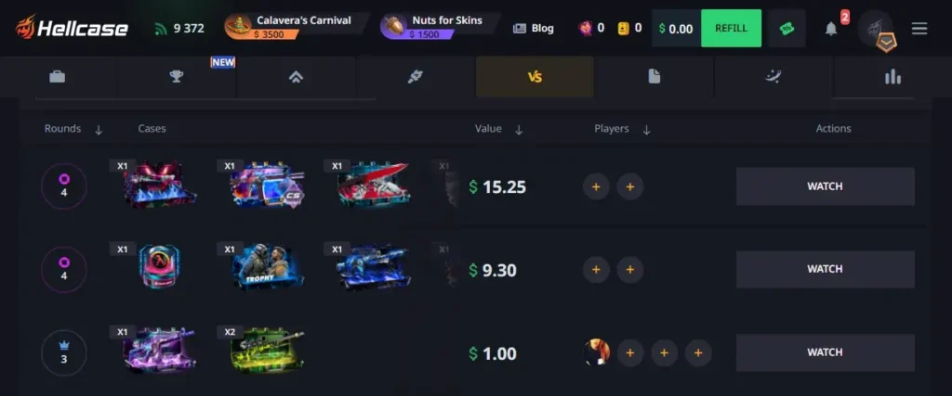Sort battles by Players arrow
This screenshot has width=952, height=396.
(x=647, y=130)
